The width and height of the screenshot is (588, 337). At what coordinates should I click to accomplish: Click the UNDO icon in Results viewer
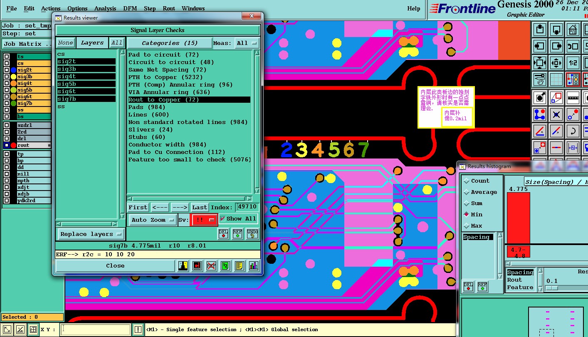[x=252, y=234]
